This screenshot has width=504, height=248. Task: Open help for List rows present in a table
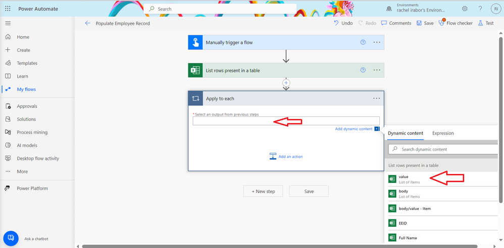pos(363,70)
